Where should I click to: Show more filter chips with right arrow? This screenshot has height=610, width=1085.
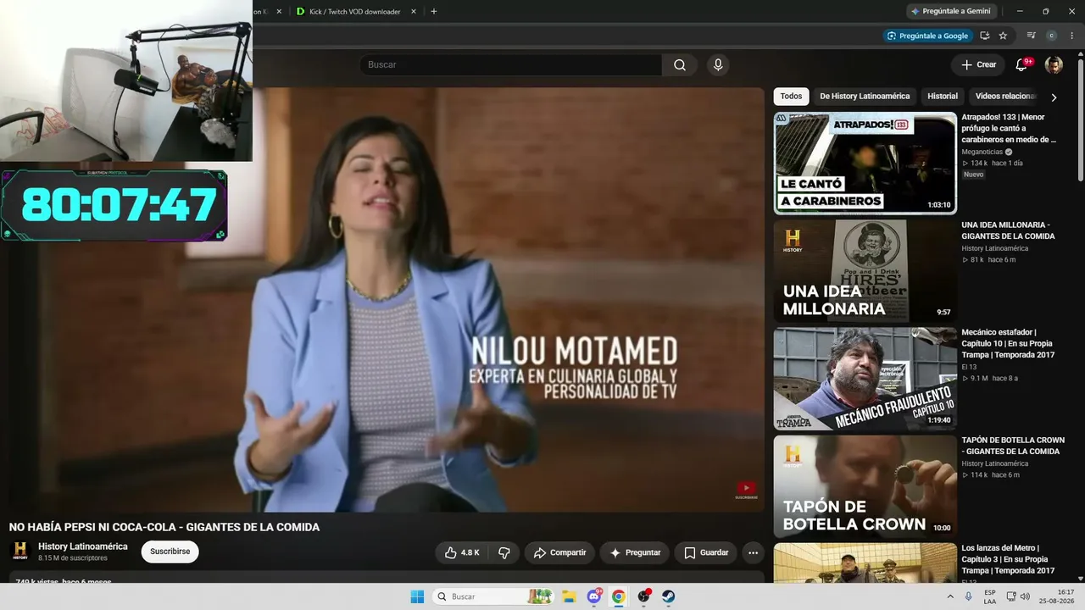1054,97
